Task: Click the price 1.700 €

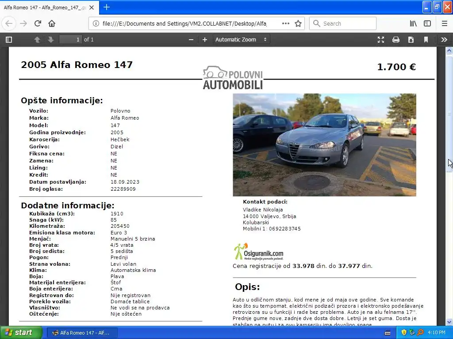Action: 396,67
